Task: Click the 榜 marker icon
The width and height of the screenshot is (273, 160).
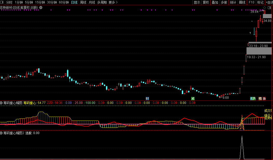Action: (260, 99)
